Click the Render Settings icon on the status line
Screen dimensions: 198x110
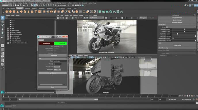80,5
